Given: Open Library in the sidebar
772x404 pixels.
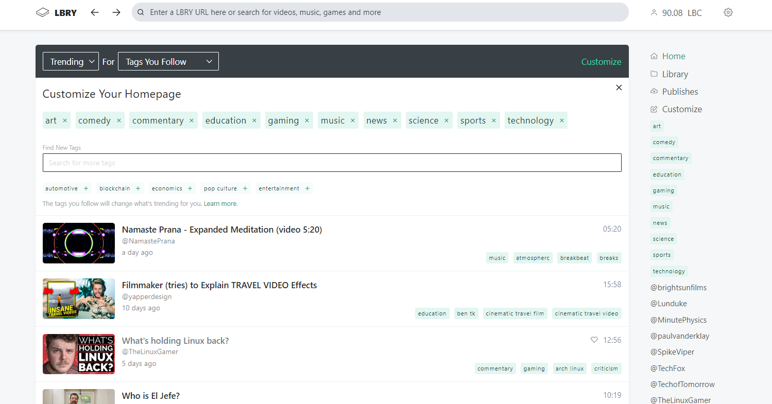Looking at the screenshot, I should tap(675, 74).
